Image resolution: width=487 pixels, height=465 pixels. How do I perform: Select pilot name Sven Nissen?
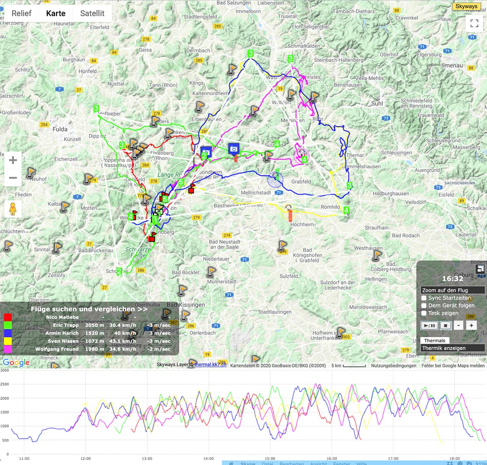pyautogui.click(x=63, y=341)
